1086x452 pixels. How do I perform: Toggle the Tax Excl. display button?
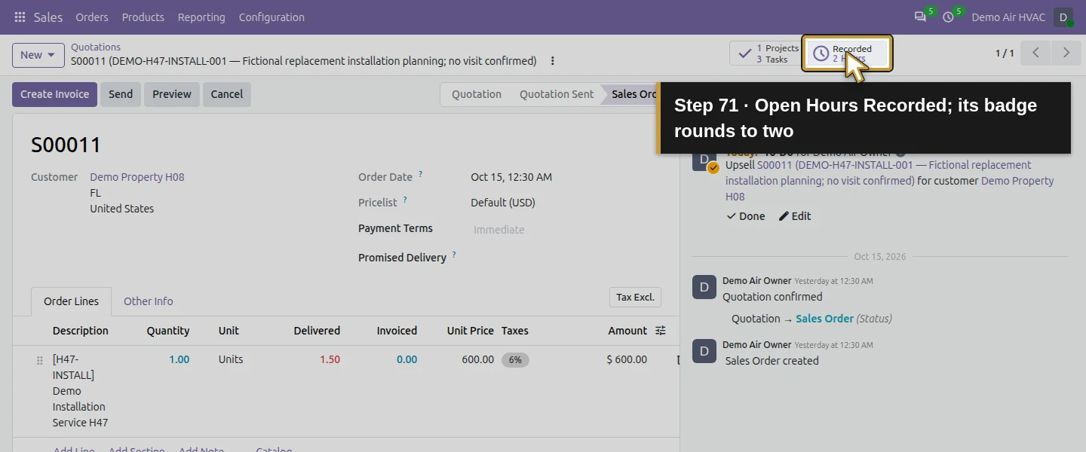pyautogui.click(x=635, y=298)
